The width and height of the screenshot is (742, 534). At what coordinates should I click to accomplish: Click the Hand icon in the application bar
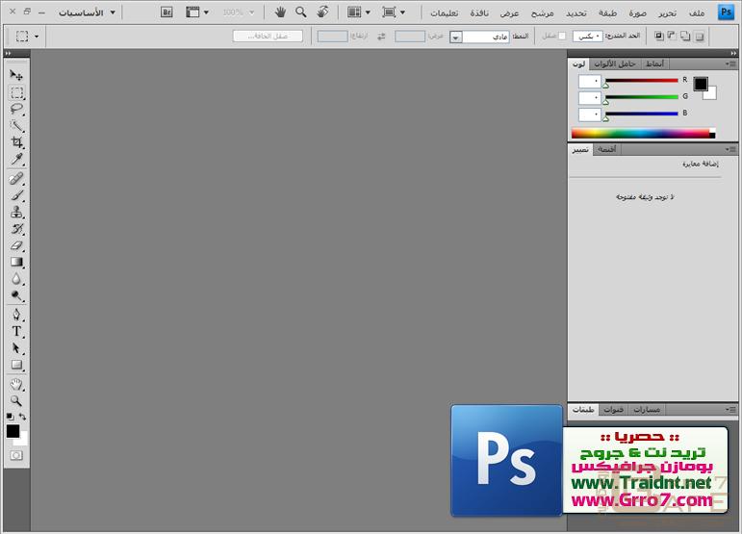[280, 13]
